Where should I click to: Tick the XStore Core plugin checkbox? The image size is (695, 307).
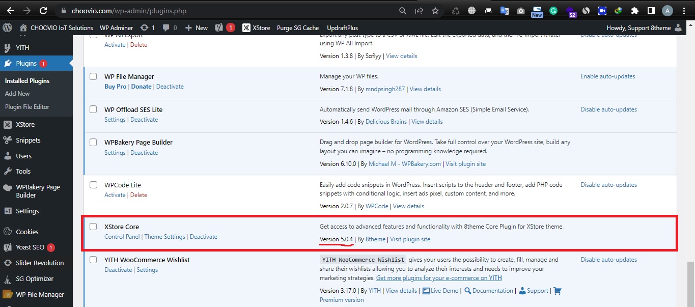point(93,227)
